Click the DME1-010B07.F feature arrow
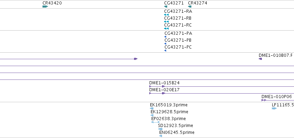Viewport: 294px width, 138px height. [x=260, y=59]
